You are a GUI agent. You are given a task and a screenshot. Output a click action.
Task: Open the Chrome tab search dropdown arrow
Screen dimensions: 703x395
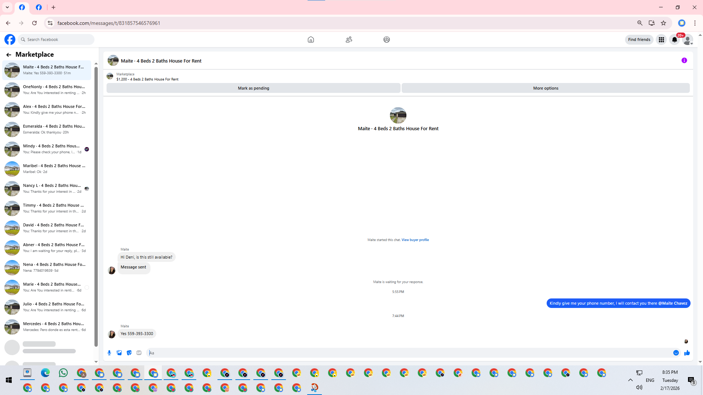coord(7,7)
